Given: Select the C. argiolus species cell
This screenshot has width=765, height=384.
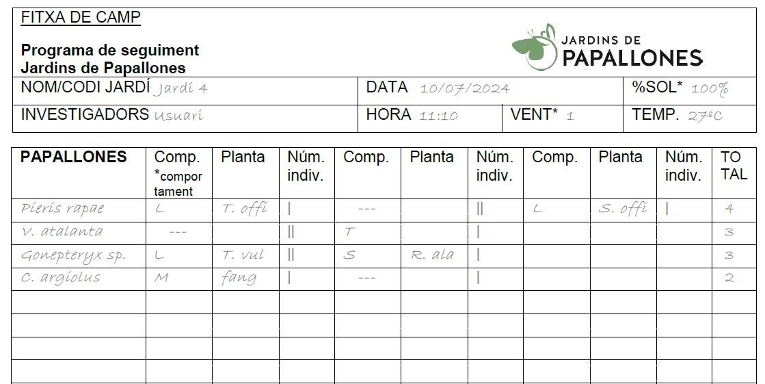Looking at the screenshot, I should pos(79,279).
